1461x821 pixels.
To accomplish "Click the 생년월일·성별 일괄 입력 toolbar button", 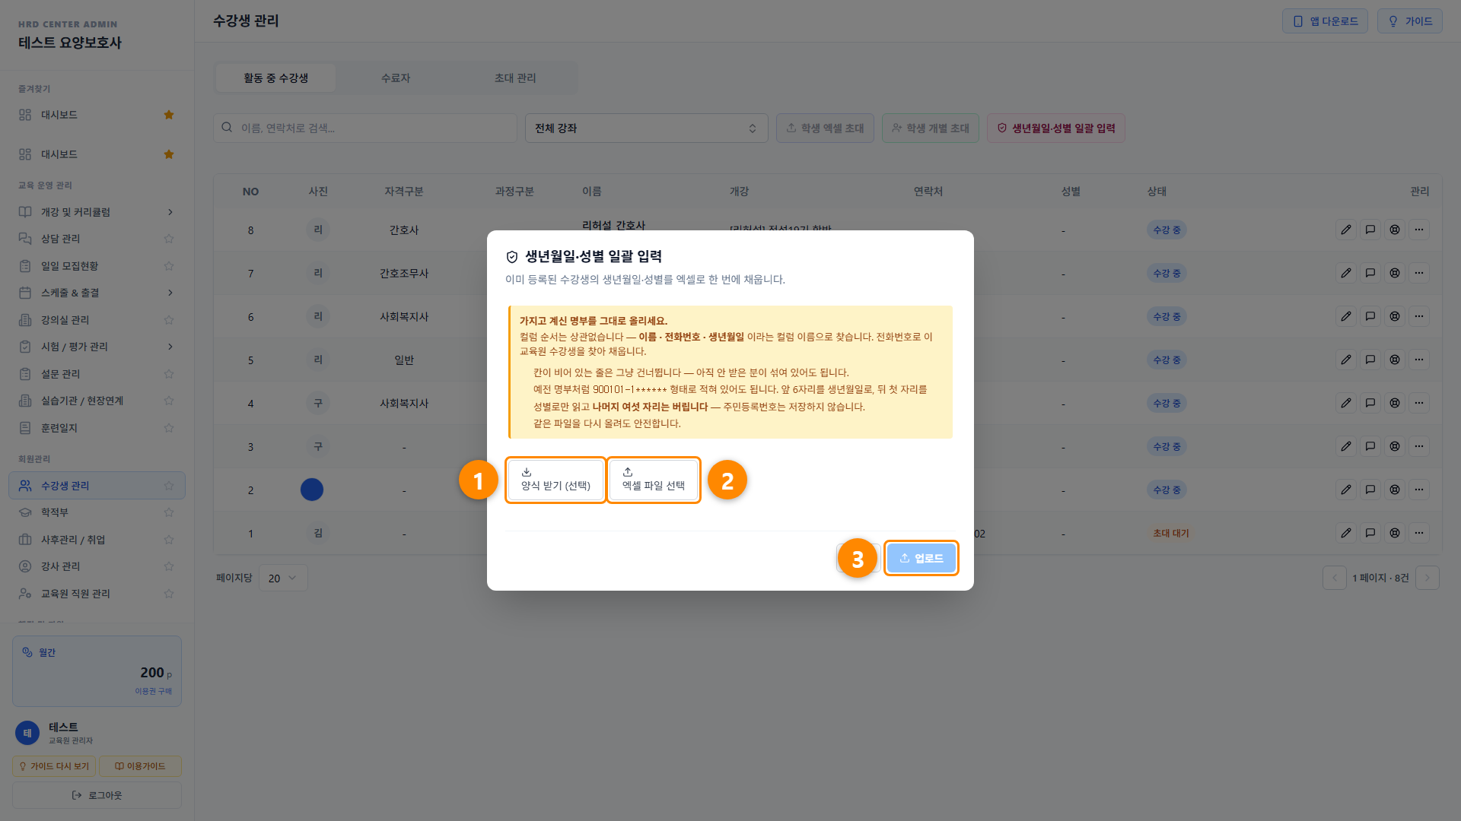I will click(1056, 128).
